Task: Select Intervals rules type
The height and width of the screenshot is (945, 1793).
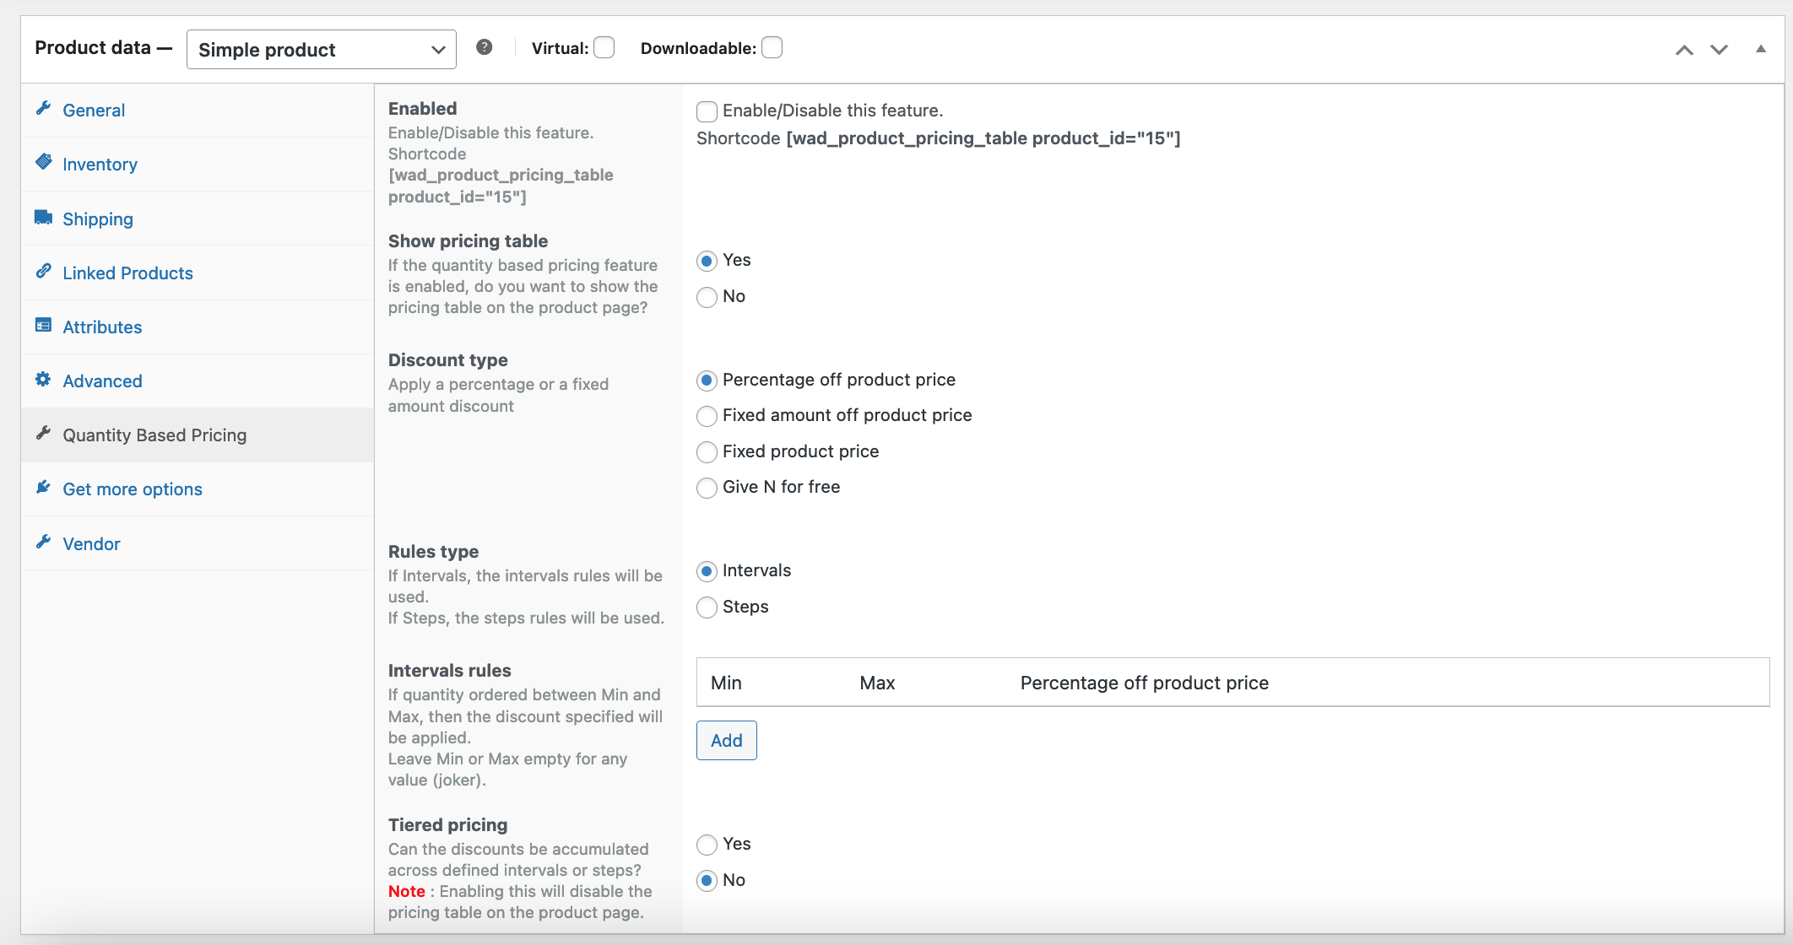Action: pyautogui.click(x=707, y=571)
